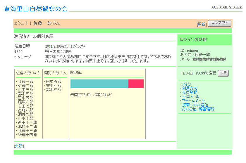Open the お知らせ、障害情報 link
Viewport: 246px width, 163px height.
198,109
